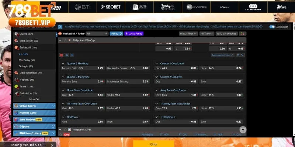Toggle the Dark Mode switch
295x147 pixels.
[272, 27]
